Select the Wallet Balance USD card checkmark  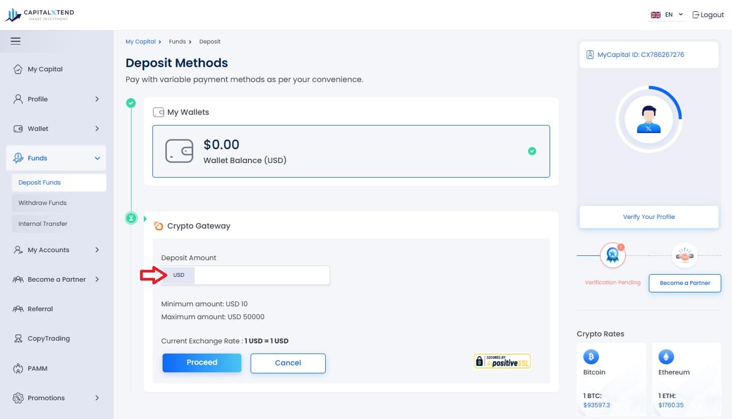pos(532,151)
